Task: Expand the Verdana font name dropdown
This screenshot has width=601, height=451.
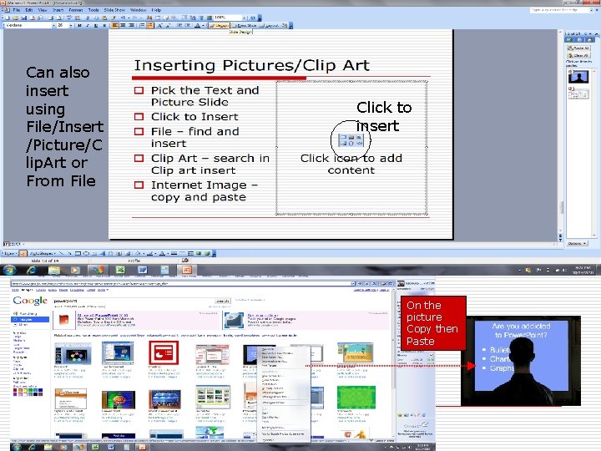Action: point(53,25)
